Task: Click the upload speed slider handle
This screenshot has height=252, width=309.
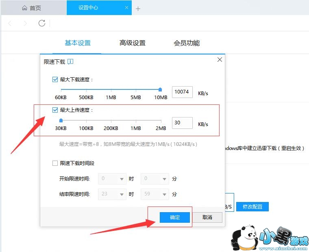Action: point(61,120)
